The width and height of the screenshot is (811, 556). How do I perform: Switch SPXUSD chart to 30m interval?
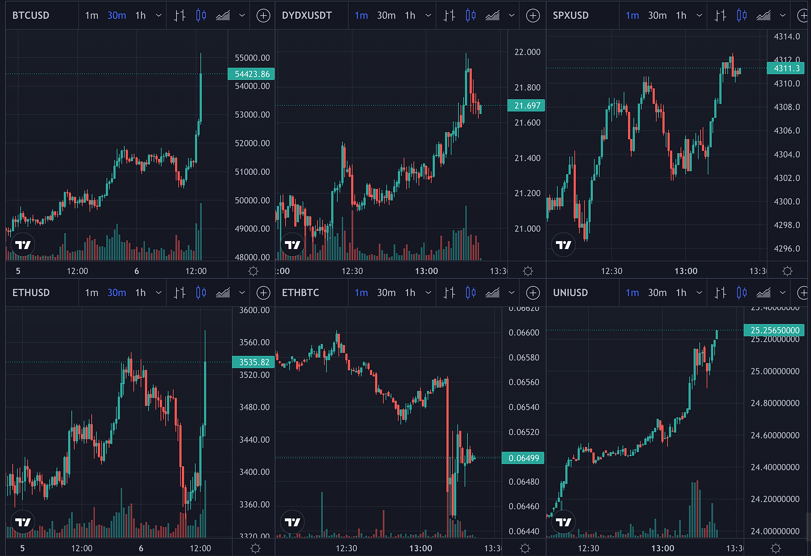(x=657, y=16)
